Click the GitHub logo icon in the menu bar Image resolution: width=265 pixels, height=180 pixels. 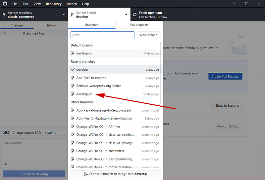[x=5, y=4]
